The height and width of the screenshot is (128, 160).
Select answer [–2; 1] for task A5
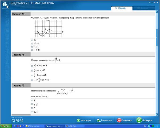pyautogui.click(x=32, y=47)
